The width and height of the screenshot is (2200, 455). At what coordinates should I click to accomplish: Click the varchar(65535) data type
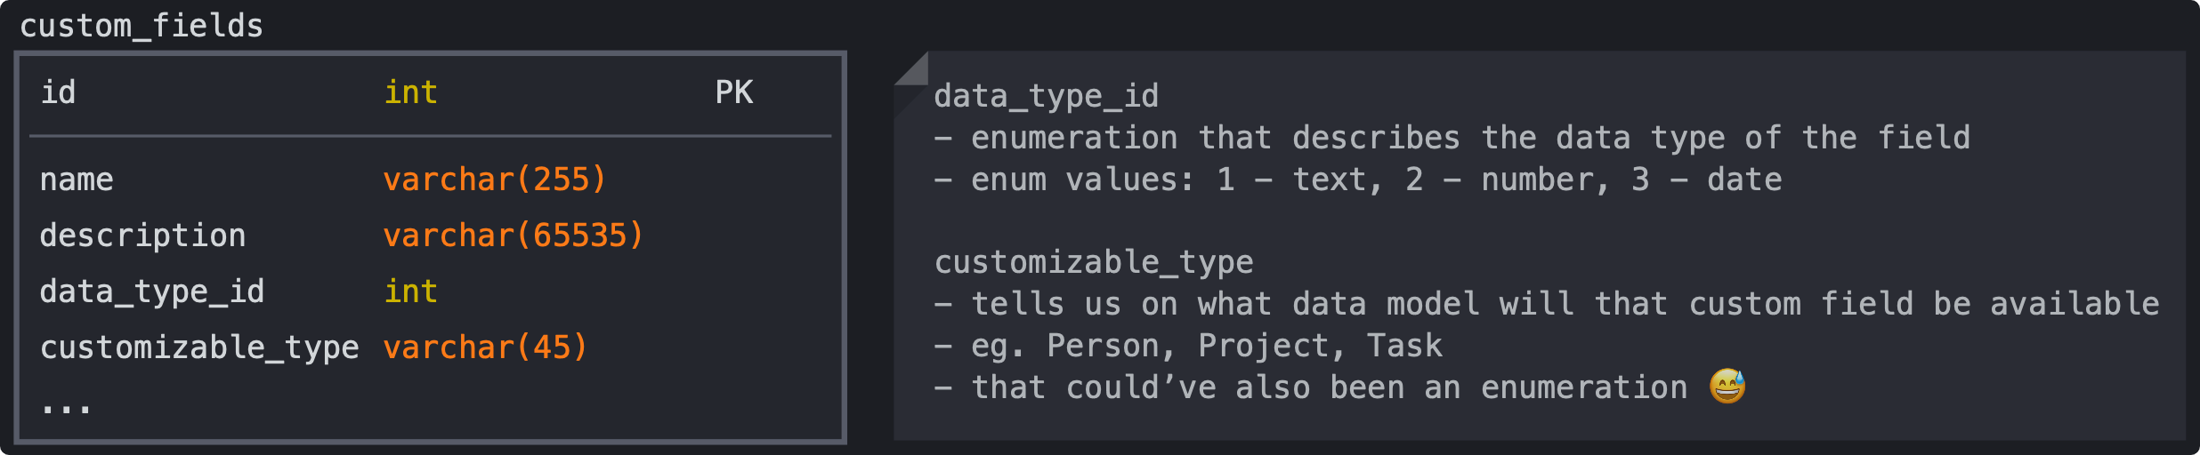point(514,235)
